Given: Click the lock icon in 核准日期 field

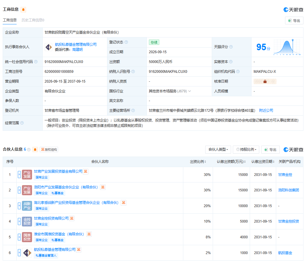Looking at the screenshot, I should coord(265,81).
